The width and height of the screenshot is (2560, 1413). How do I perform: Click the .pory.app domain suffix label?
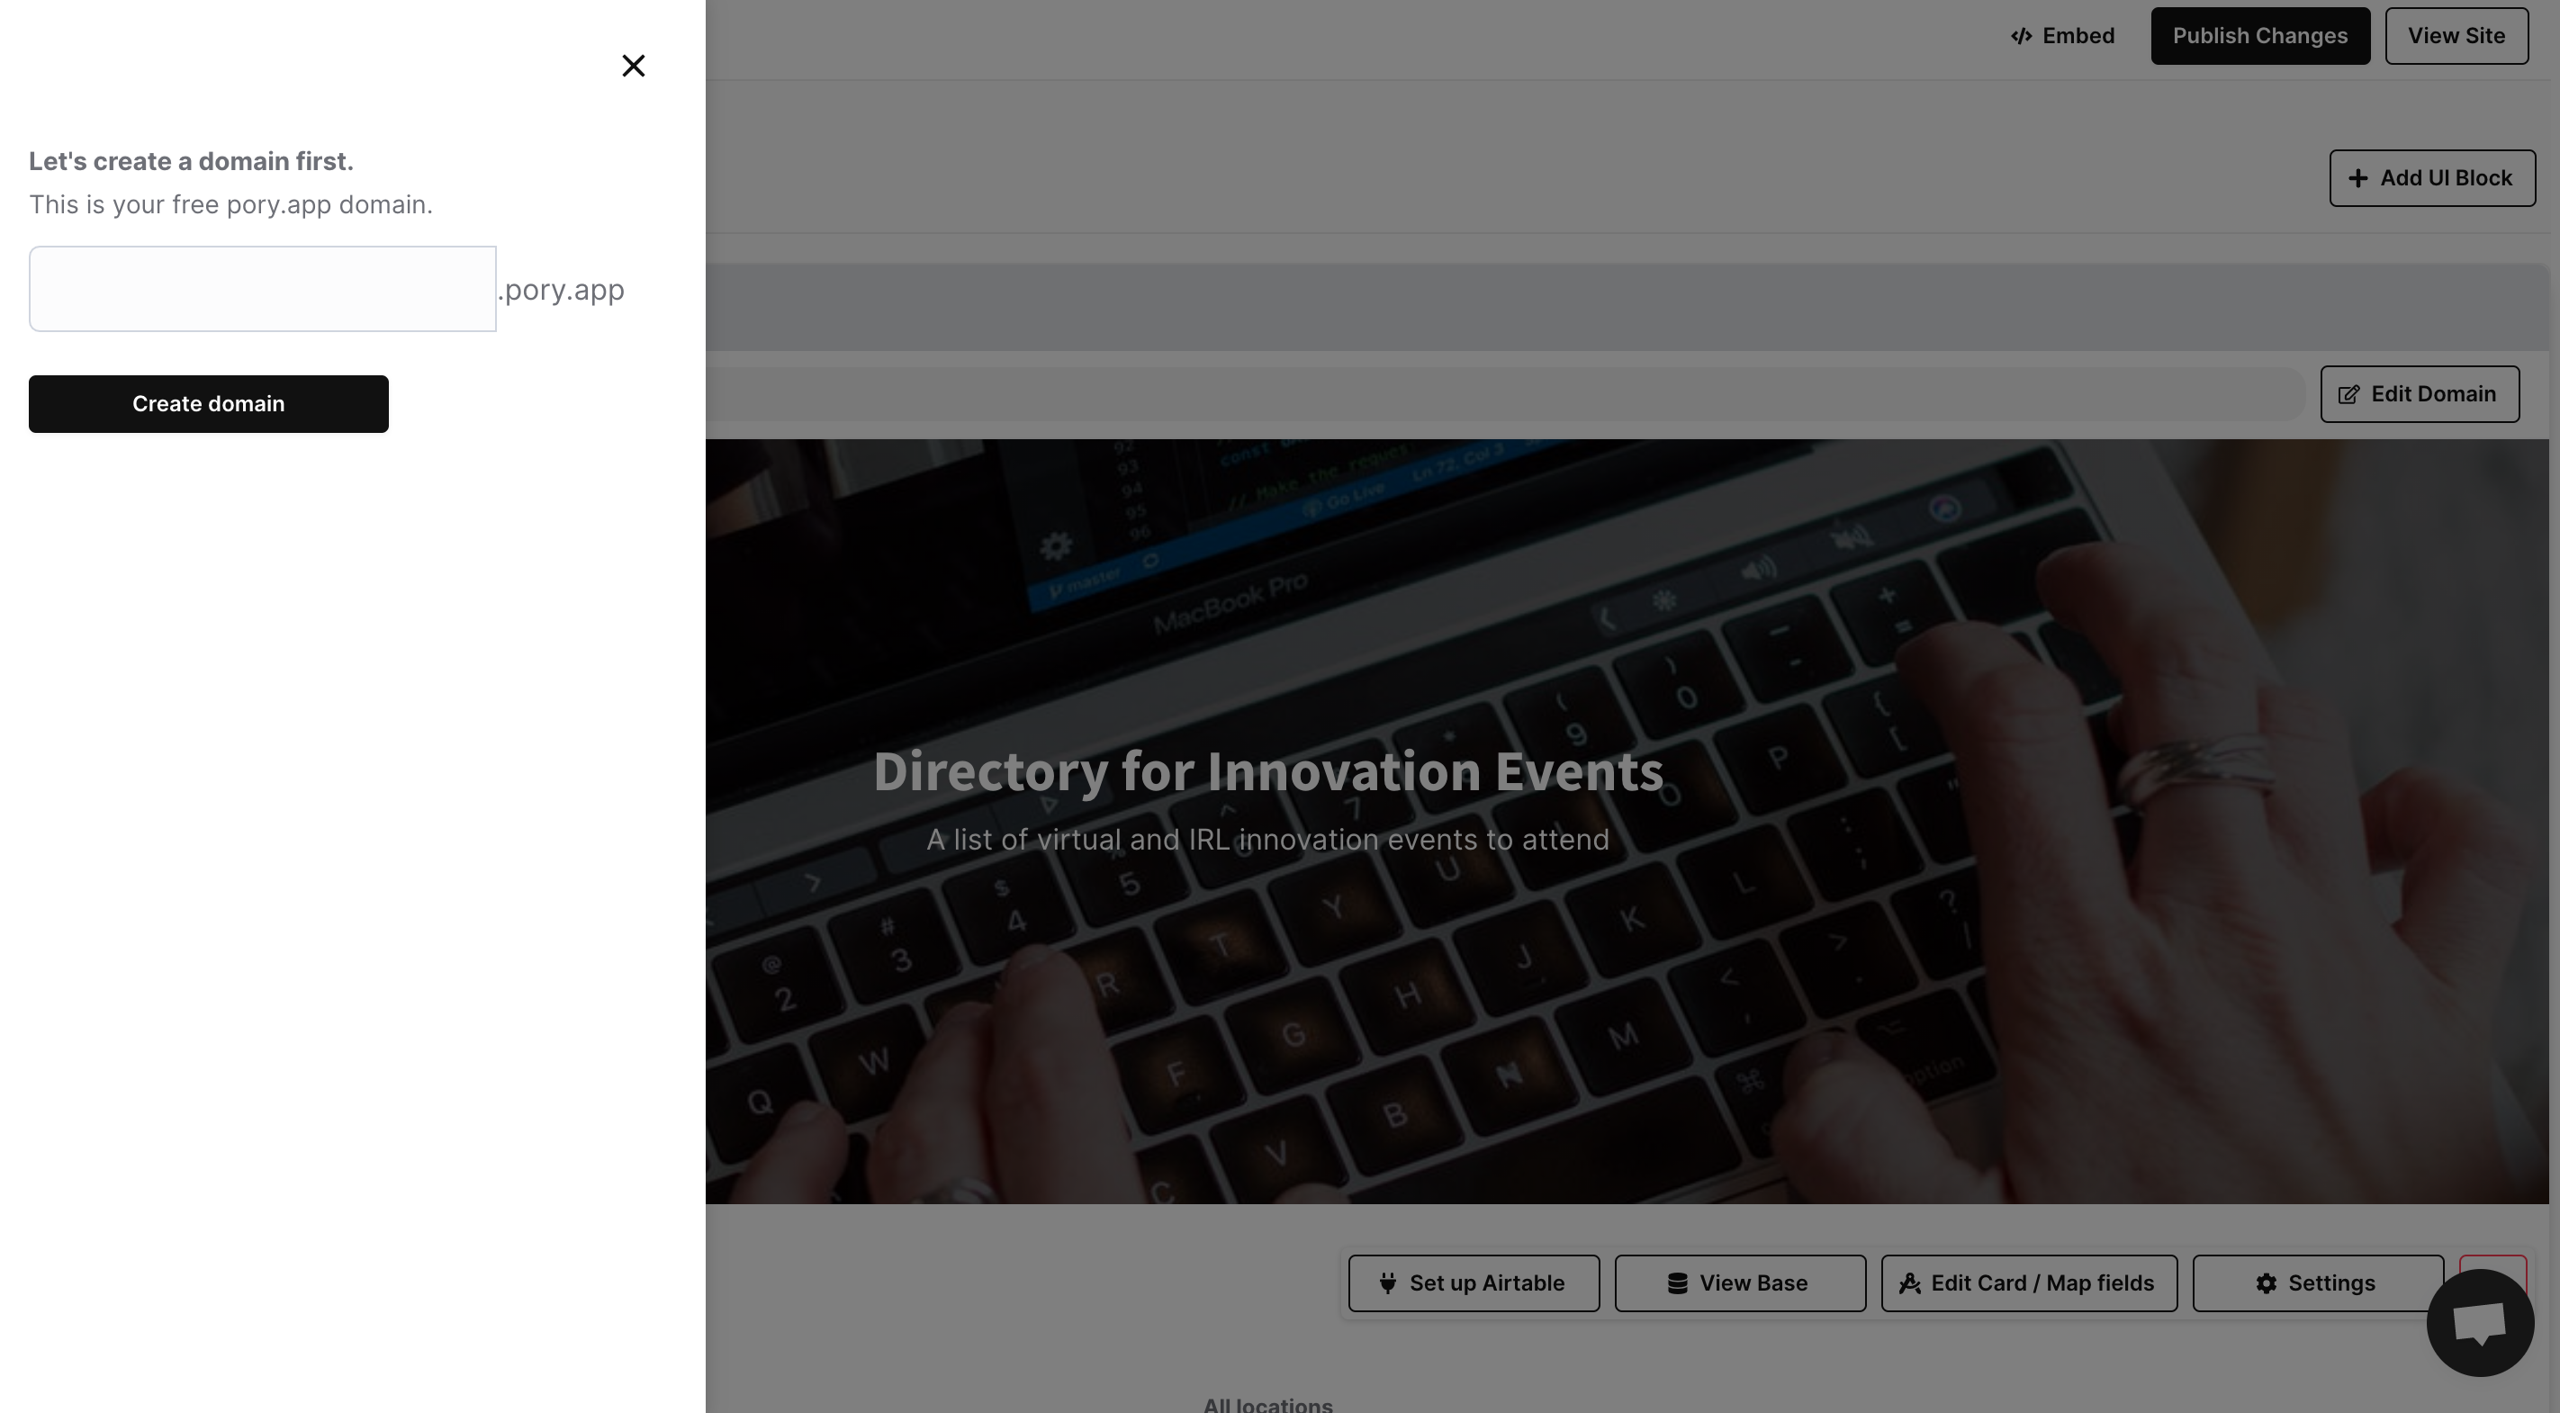click(563, 289)
